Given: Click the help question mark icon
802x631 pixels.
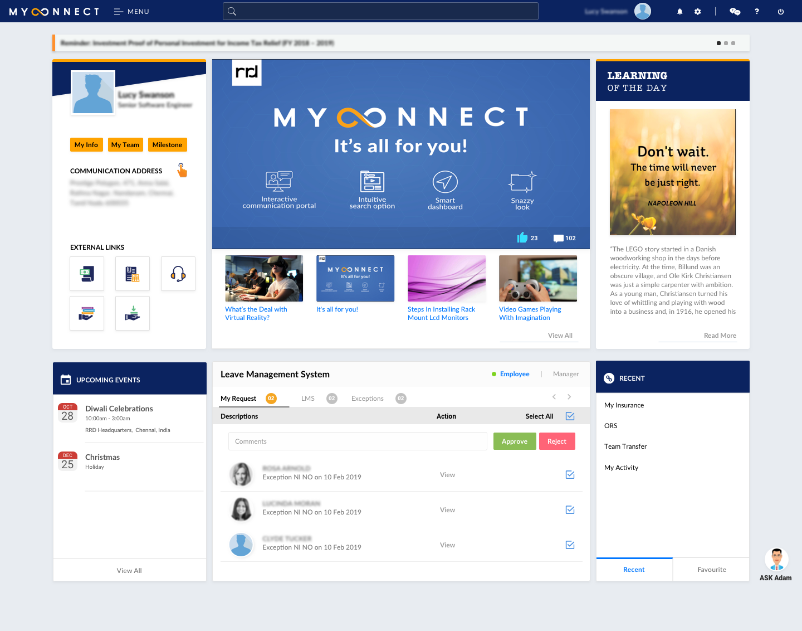Looking at the screenshot, I should coord(757,11).
